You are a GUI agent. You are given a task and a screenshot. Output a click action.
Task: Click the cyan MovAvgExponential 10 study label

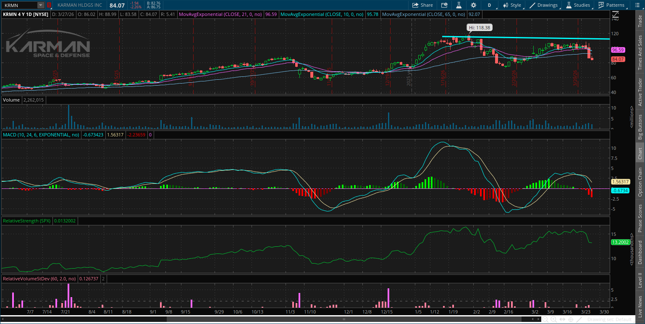coord(322,14)
